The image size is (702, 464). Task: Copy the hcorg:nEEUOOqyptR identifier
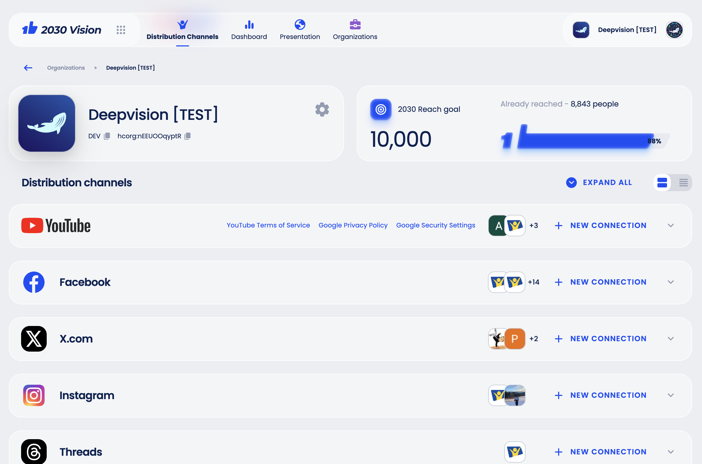coord(188,136)
